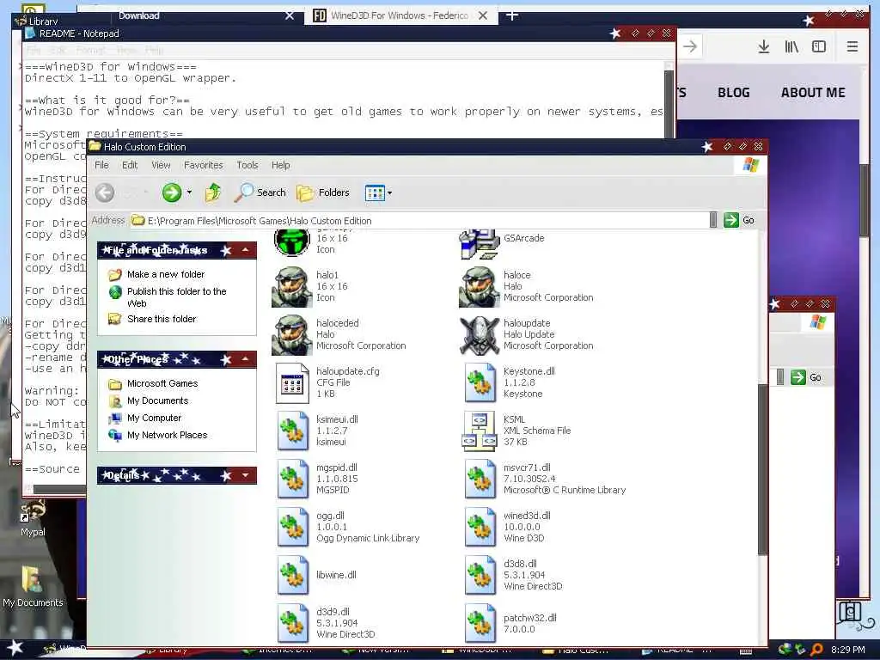The height and width of the screenshot is (660, 880).
Task: Open My Documents in Other Places
Action: (x=158, y=400)
